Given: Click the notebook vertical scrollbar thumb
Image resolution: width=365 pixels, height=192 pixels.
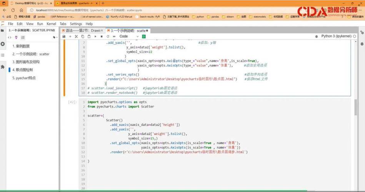Looking at the screenshot, I should (355, 108).
